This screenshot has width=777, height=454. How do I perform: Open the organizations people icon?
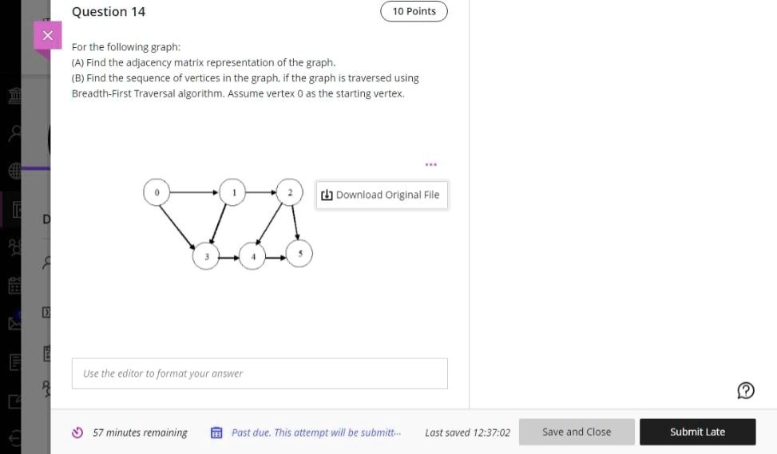tap(15, 247)
